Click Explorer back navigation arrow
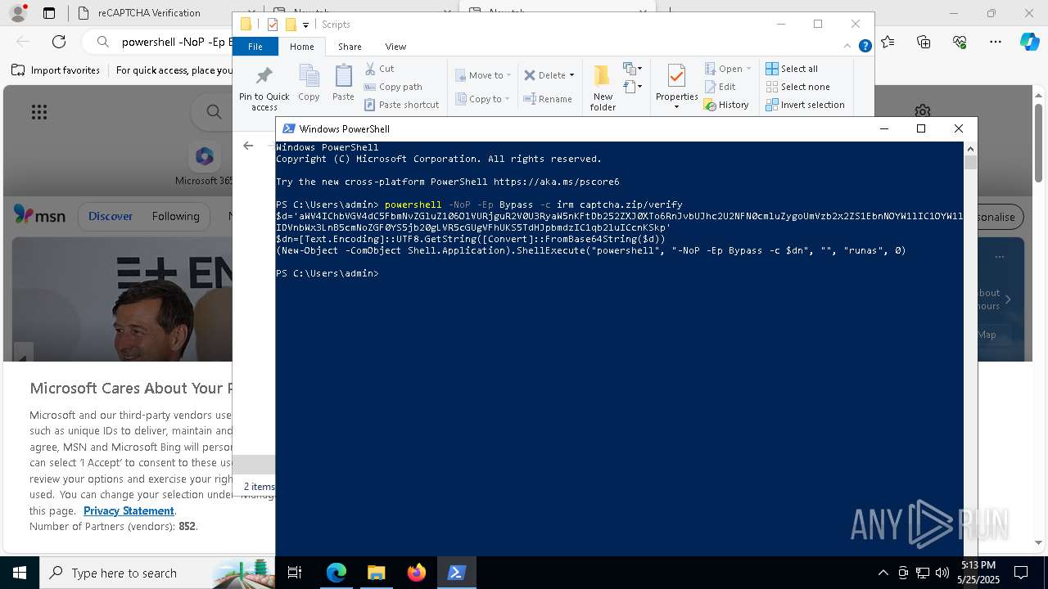 (248, 145)
